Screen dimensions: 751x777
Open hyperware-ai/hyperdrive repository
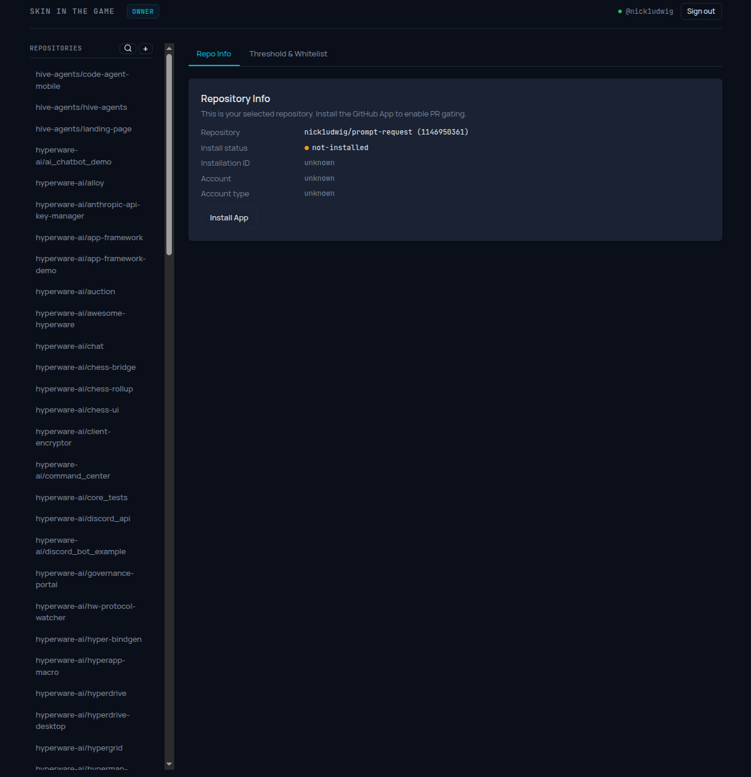pos(81,694)
